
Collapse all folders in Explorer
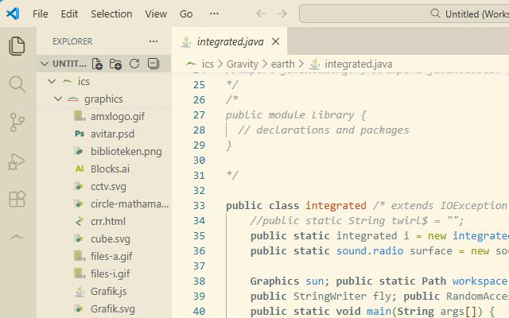point(153,64)
